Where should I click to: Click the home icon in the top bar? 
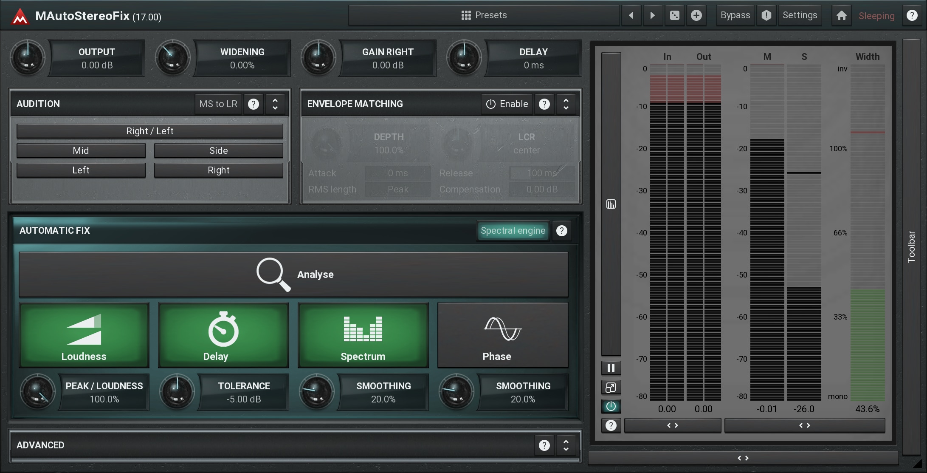pyautogui.click(x=841, y=16)
